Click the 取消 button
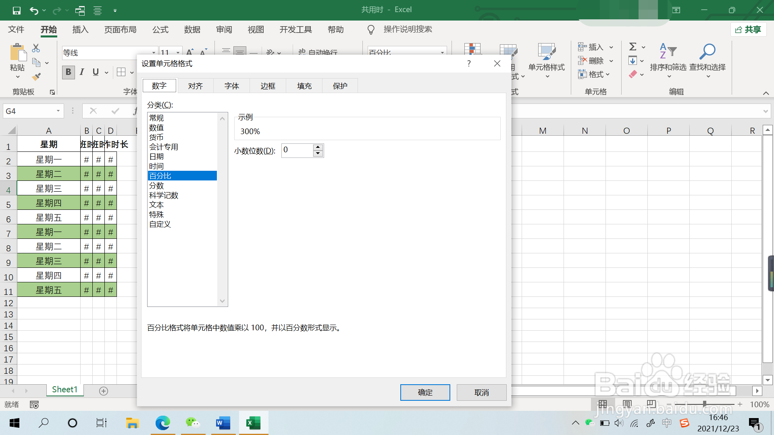The height and width of the screenshot is (435, 774). [481, 392]
